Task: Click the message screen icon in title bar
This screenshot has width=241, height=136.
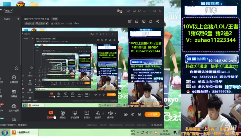Action: (128, 11)
